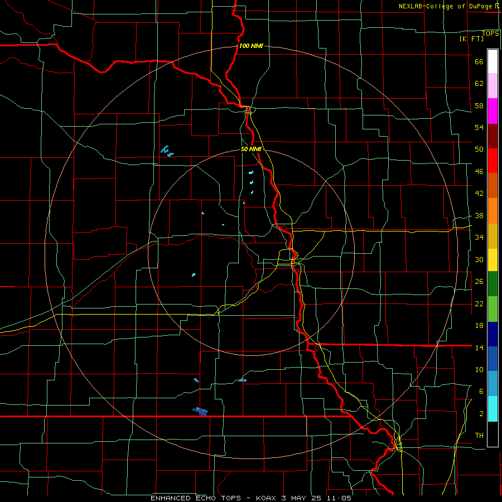Click the 26 legend value
Image resolution: width=502 pixels, height=502 pixels.
479,282
